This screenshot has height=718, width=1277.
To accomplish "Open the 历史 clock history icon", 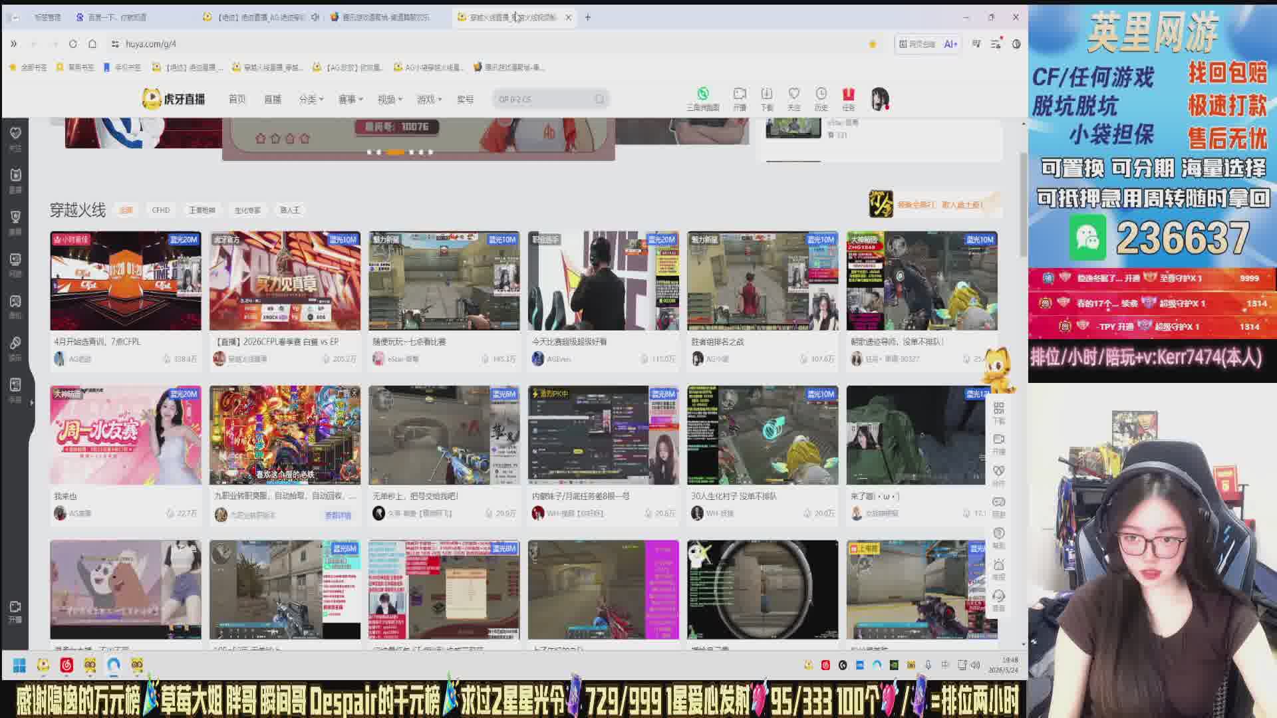I will click(x=821, y=94).
